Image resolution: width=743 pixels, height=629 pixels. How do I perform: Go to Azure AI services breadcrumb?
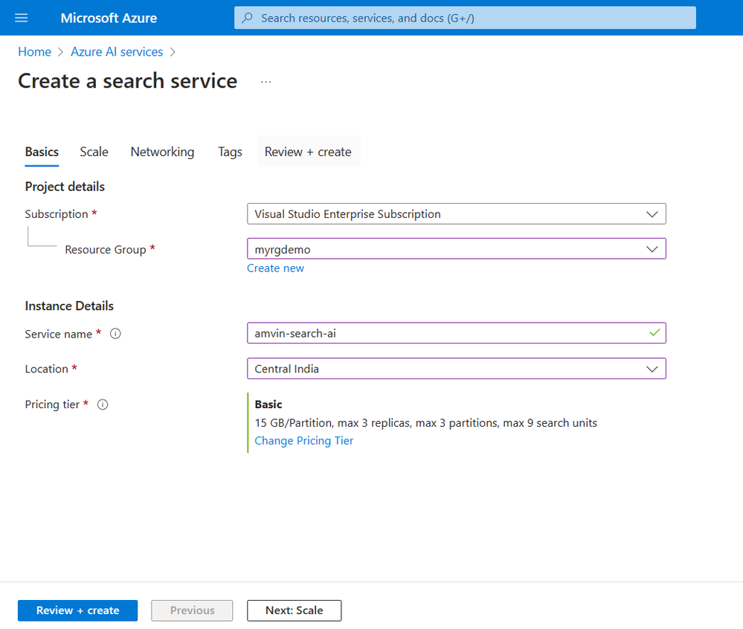(x=117, y=52)
